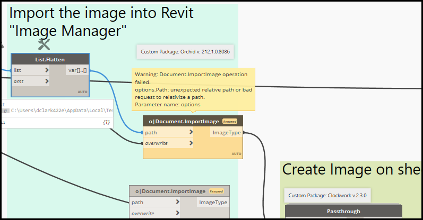Select the Passthrough node header
Screen dimensions: 423x220
pos(344,212)
